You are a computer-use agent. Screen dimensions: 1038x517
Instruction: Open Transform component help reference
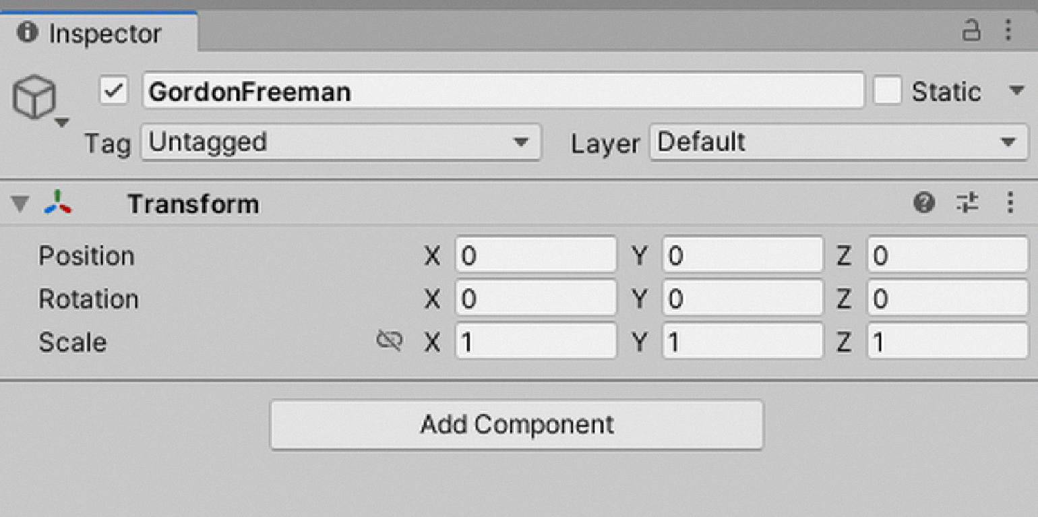(924, 202)
